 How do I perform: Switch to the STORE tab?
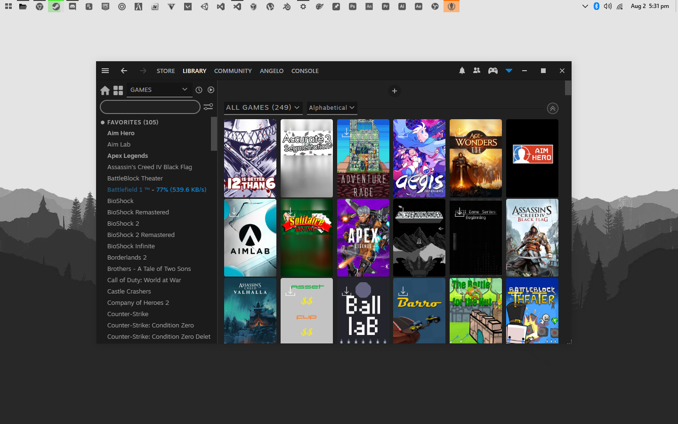165,71
